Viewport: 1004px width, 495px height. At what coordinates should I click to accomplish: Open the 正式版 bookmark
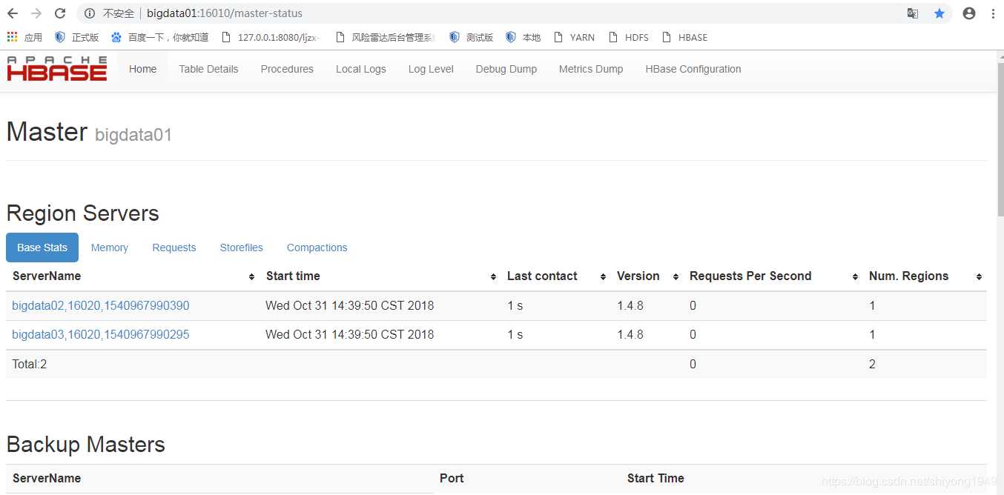click(x=77, y=37)
